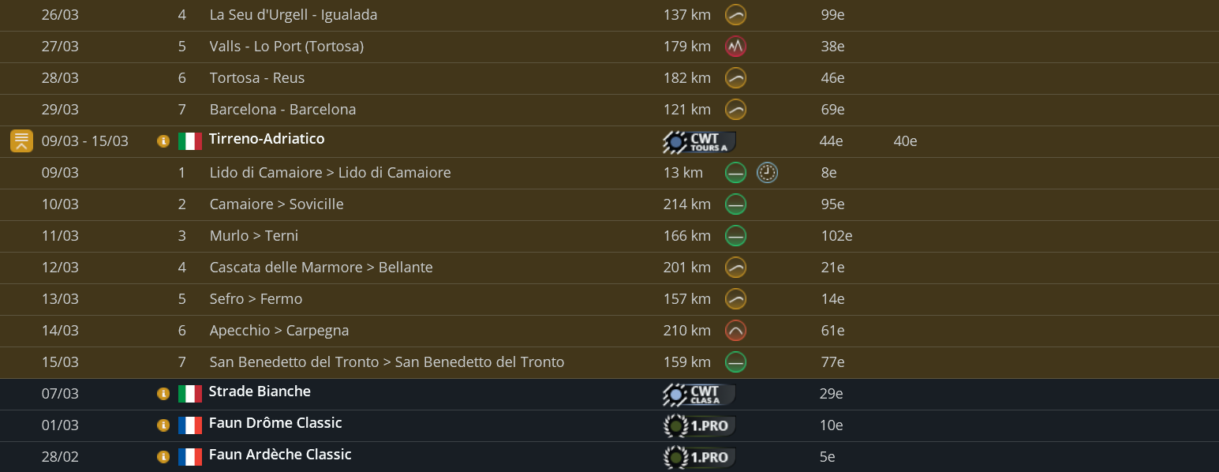Open the Tirreno-Adriatico race name
Viewport: 1219px width, 472px height.
tap(267, 139)
